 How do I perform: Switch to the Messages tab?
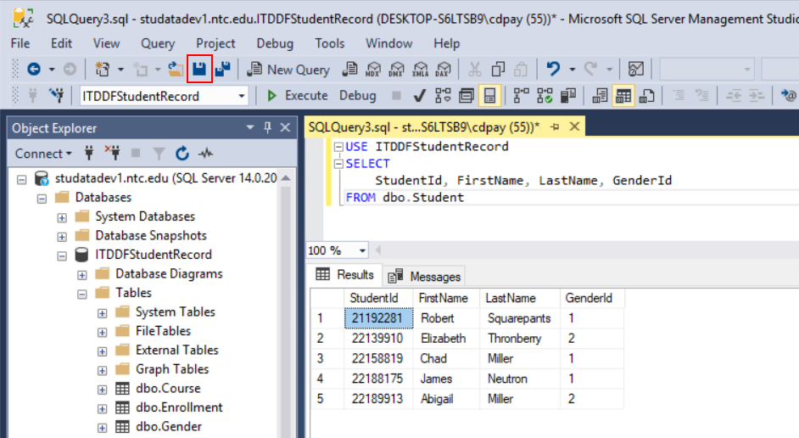[x=424, y=277]
